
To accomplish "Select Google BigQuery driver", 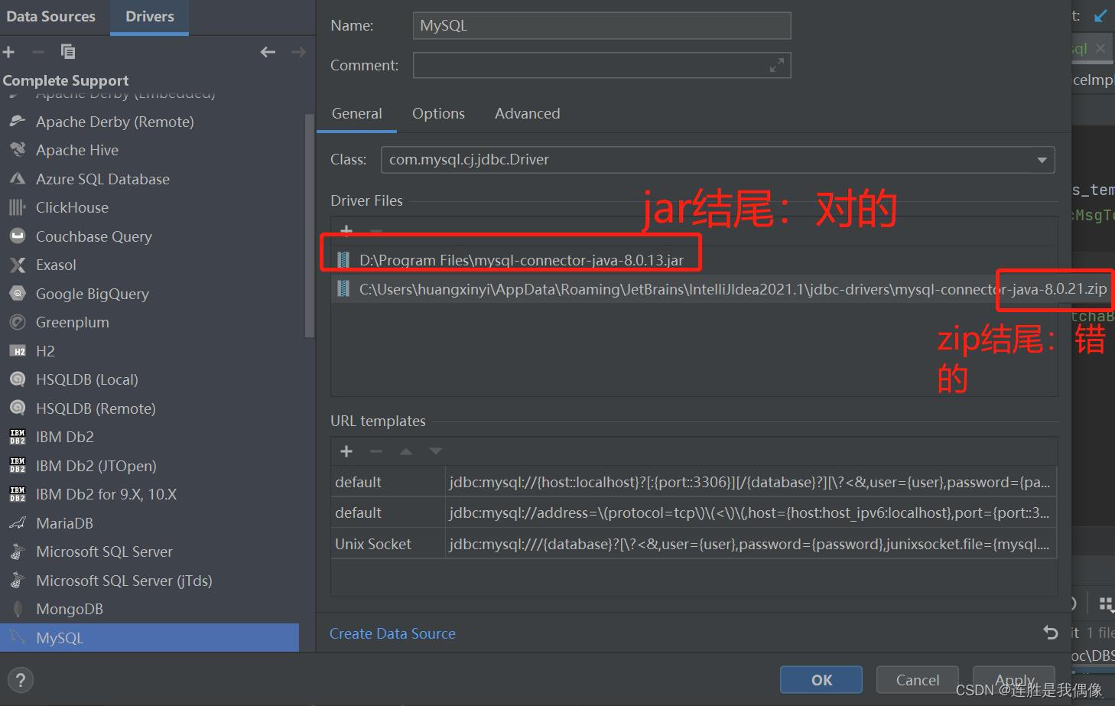I will [150, 294].
